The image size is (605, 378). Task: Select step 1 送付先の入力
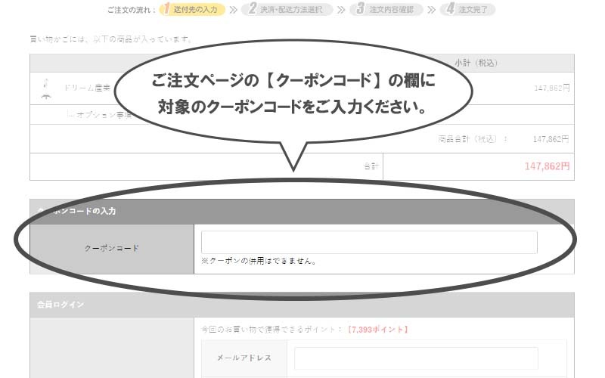coord(192,10)
